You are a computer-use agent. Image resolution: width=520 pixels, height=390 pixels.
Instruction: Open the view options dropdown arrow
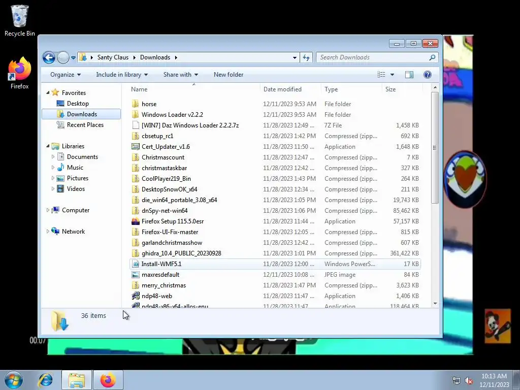tap(392, 75)
